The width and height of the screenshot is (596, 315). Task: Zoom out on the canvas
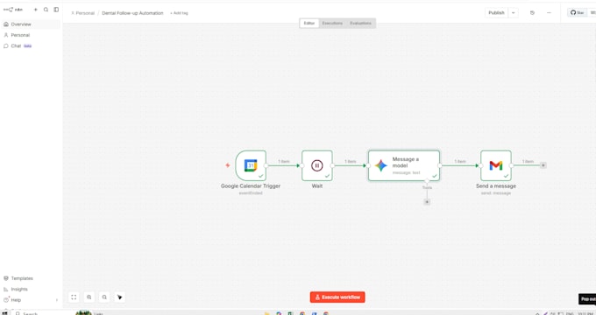[104, 297]
